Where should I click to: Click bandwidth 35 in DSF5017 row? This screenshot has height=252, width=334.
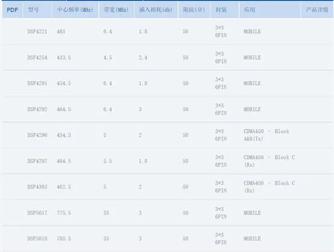tap(106, 213)
